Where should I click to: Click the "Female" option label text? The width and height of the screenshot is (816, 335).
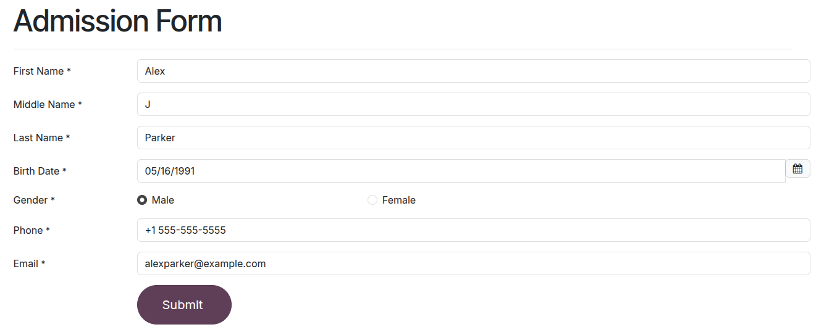399,200
